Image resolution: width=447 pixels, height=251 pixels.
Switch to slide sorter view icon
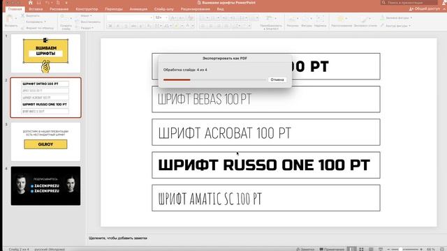tap(361, 249)
